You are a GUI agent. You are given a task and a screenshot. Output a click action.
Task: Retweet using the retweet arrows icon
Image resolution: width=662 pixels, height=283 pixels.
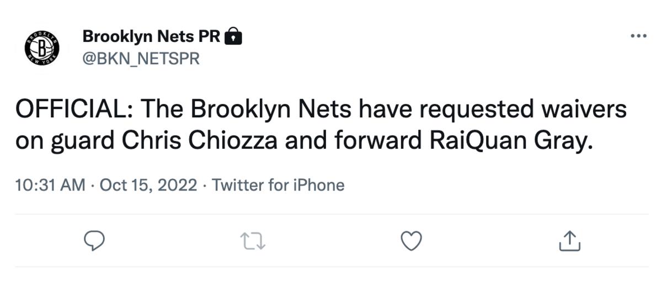(x=253, y=241)
